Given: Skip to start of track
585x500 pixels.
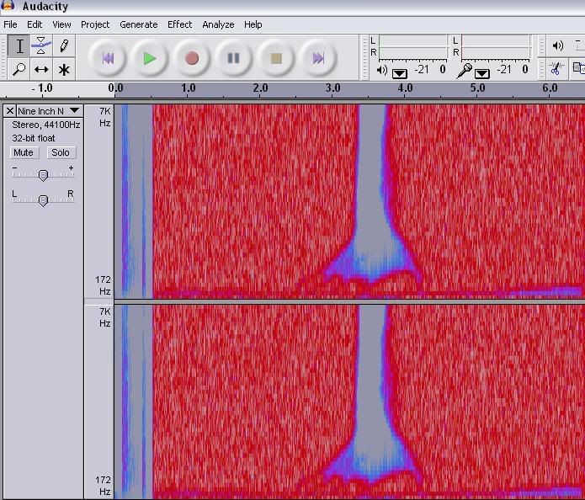Looking at the screenshot, I should 108,58.
